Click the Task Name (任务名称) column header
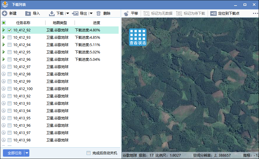The width and height of the screenshot is (259, 159). (23, 23)
